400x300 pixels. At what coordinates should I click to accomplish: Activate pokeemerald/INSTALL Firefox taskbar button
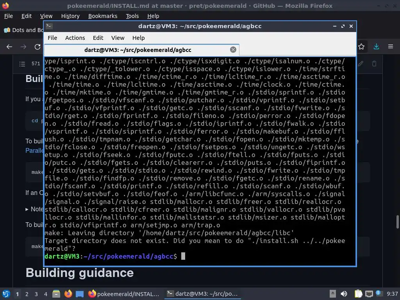(x=124, y=294)
